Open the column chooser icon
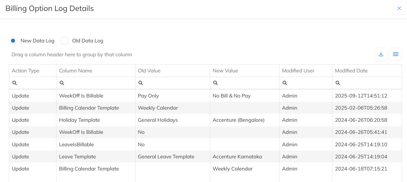Screen dimensions: 407x182 point(395,54)
